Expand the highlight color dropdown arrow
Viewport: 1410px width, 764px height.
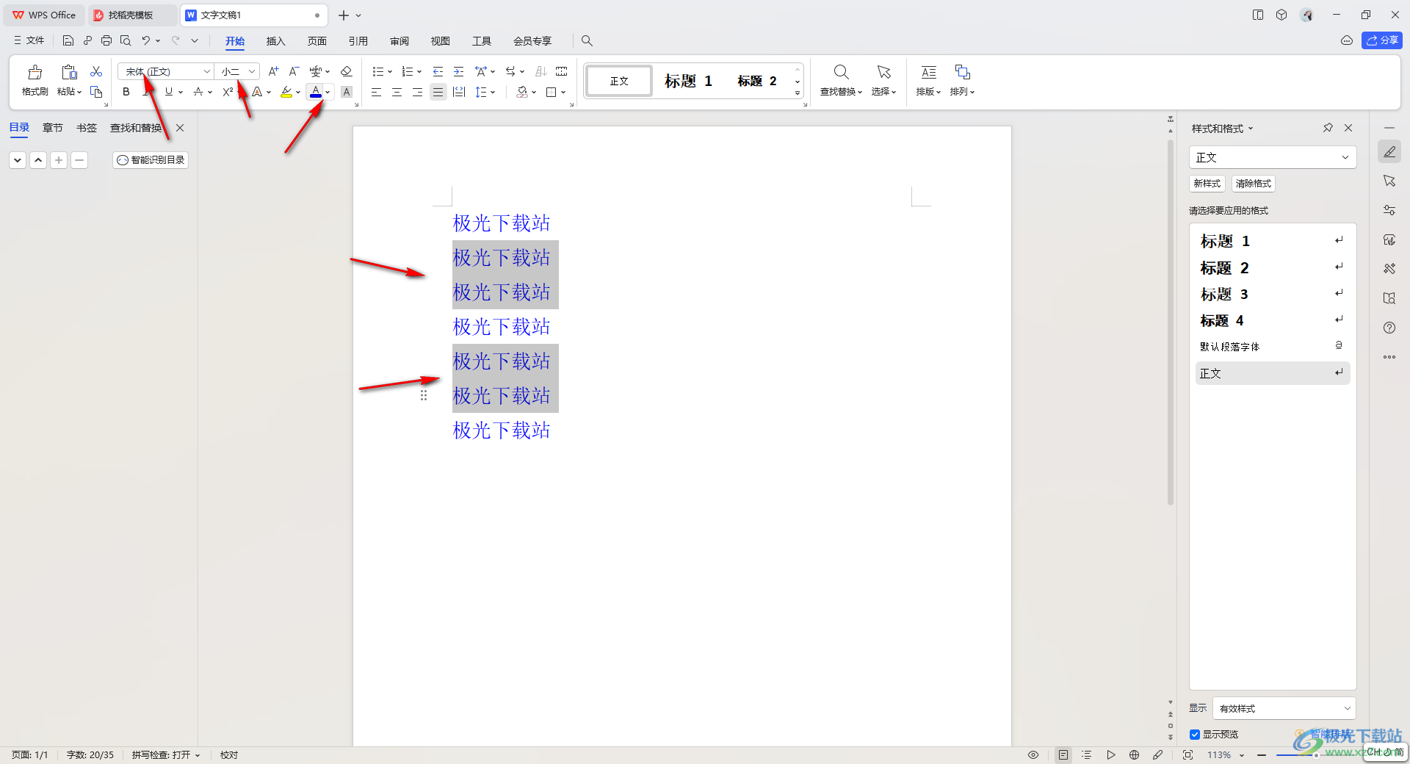(298, 92)
